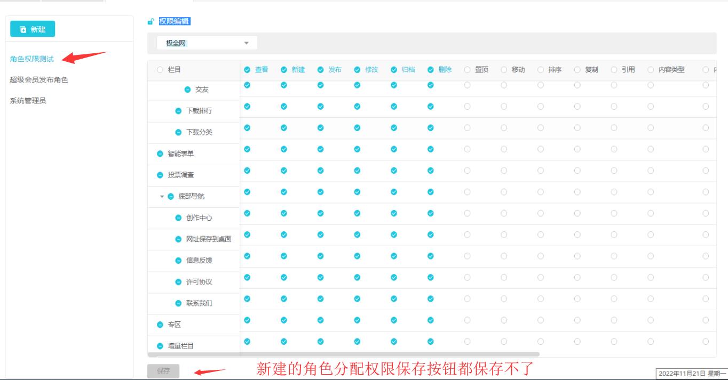Open the 极全网 site dropdown
Viewport: 728px width, 380px height.
207,43
